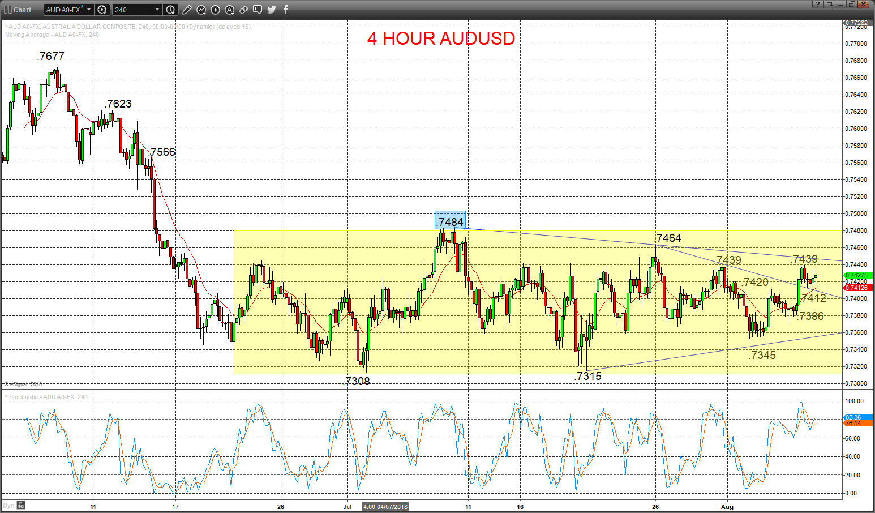Click the .7308 low annotation
The image size is (875, 513).
click(357, 381)
